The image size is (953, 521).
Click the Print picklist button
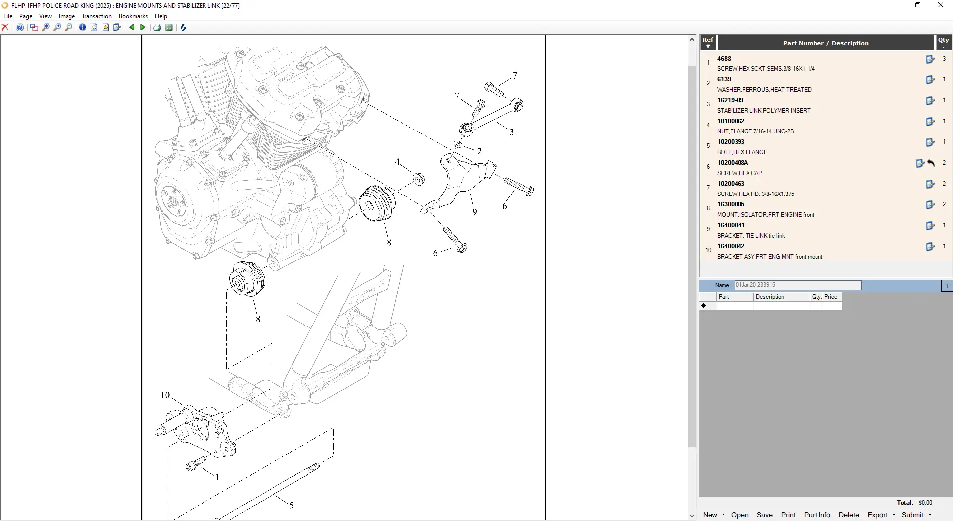coord(788,515)
